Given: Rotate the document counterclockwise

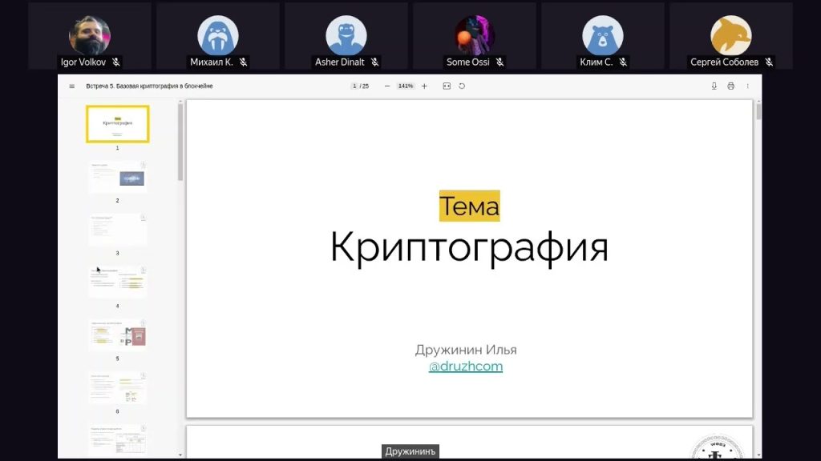Looking at the screenshot, I should pyautogui.click(x=462, y=86).
